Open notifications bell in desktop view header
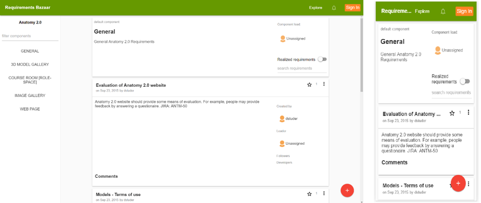Image resolution: width=481 pixels, height=203 pixels. tap(334, 8)
